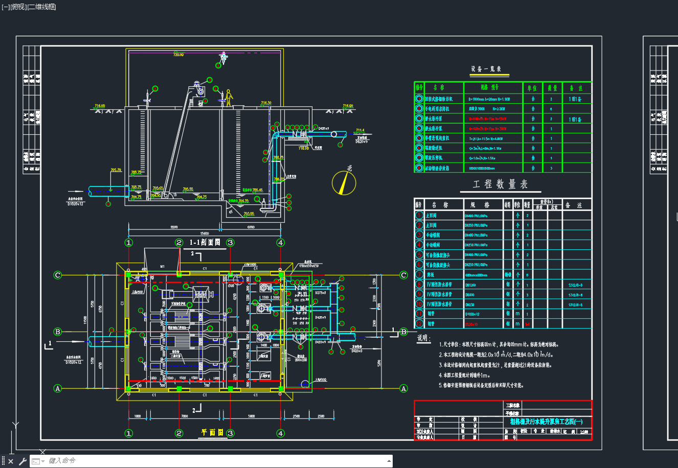678x468 pixels.
Task: Open the command line customize wrench
Action: click(x=22, y=461)
